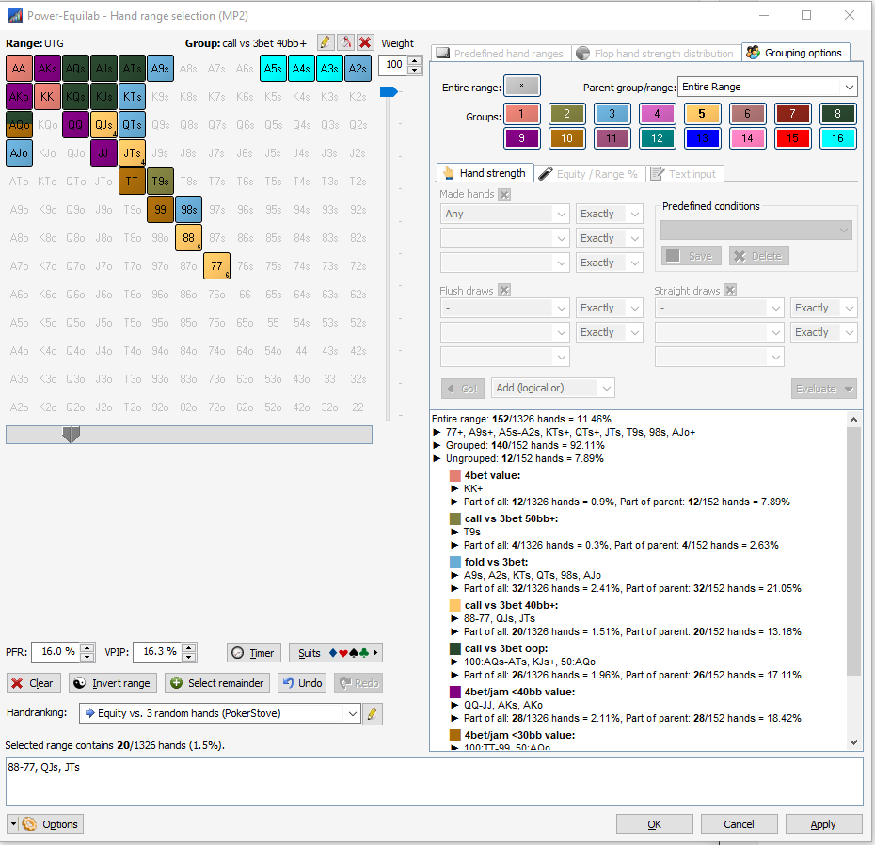
Task: Toggle the AKs hand cell
Action: (47, 68)
